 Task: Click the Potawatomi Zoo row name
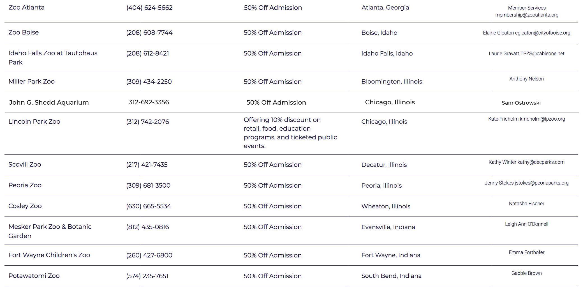(34, 276)
